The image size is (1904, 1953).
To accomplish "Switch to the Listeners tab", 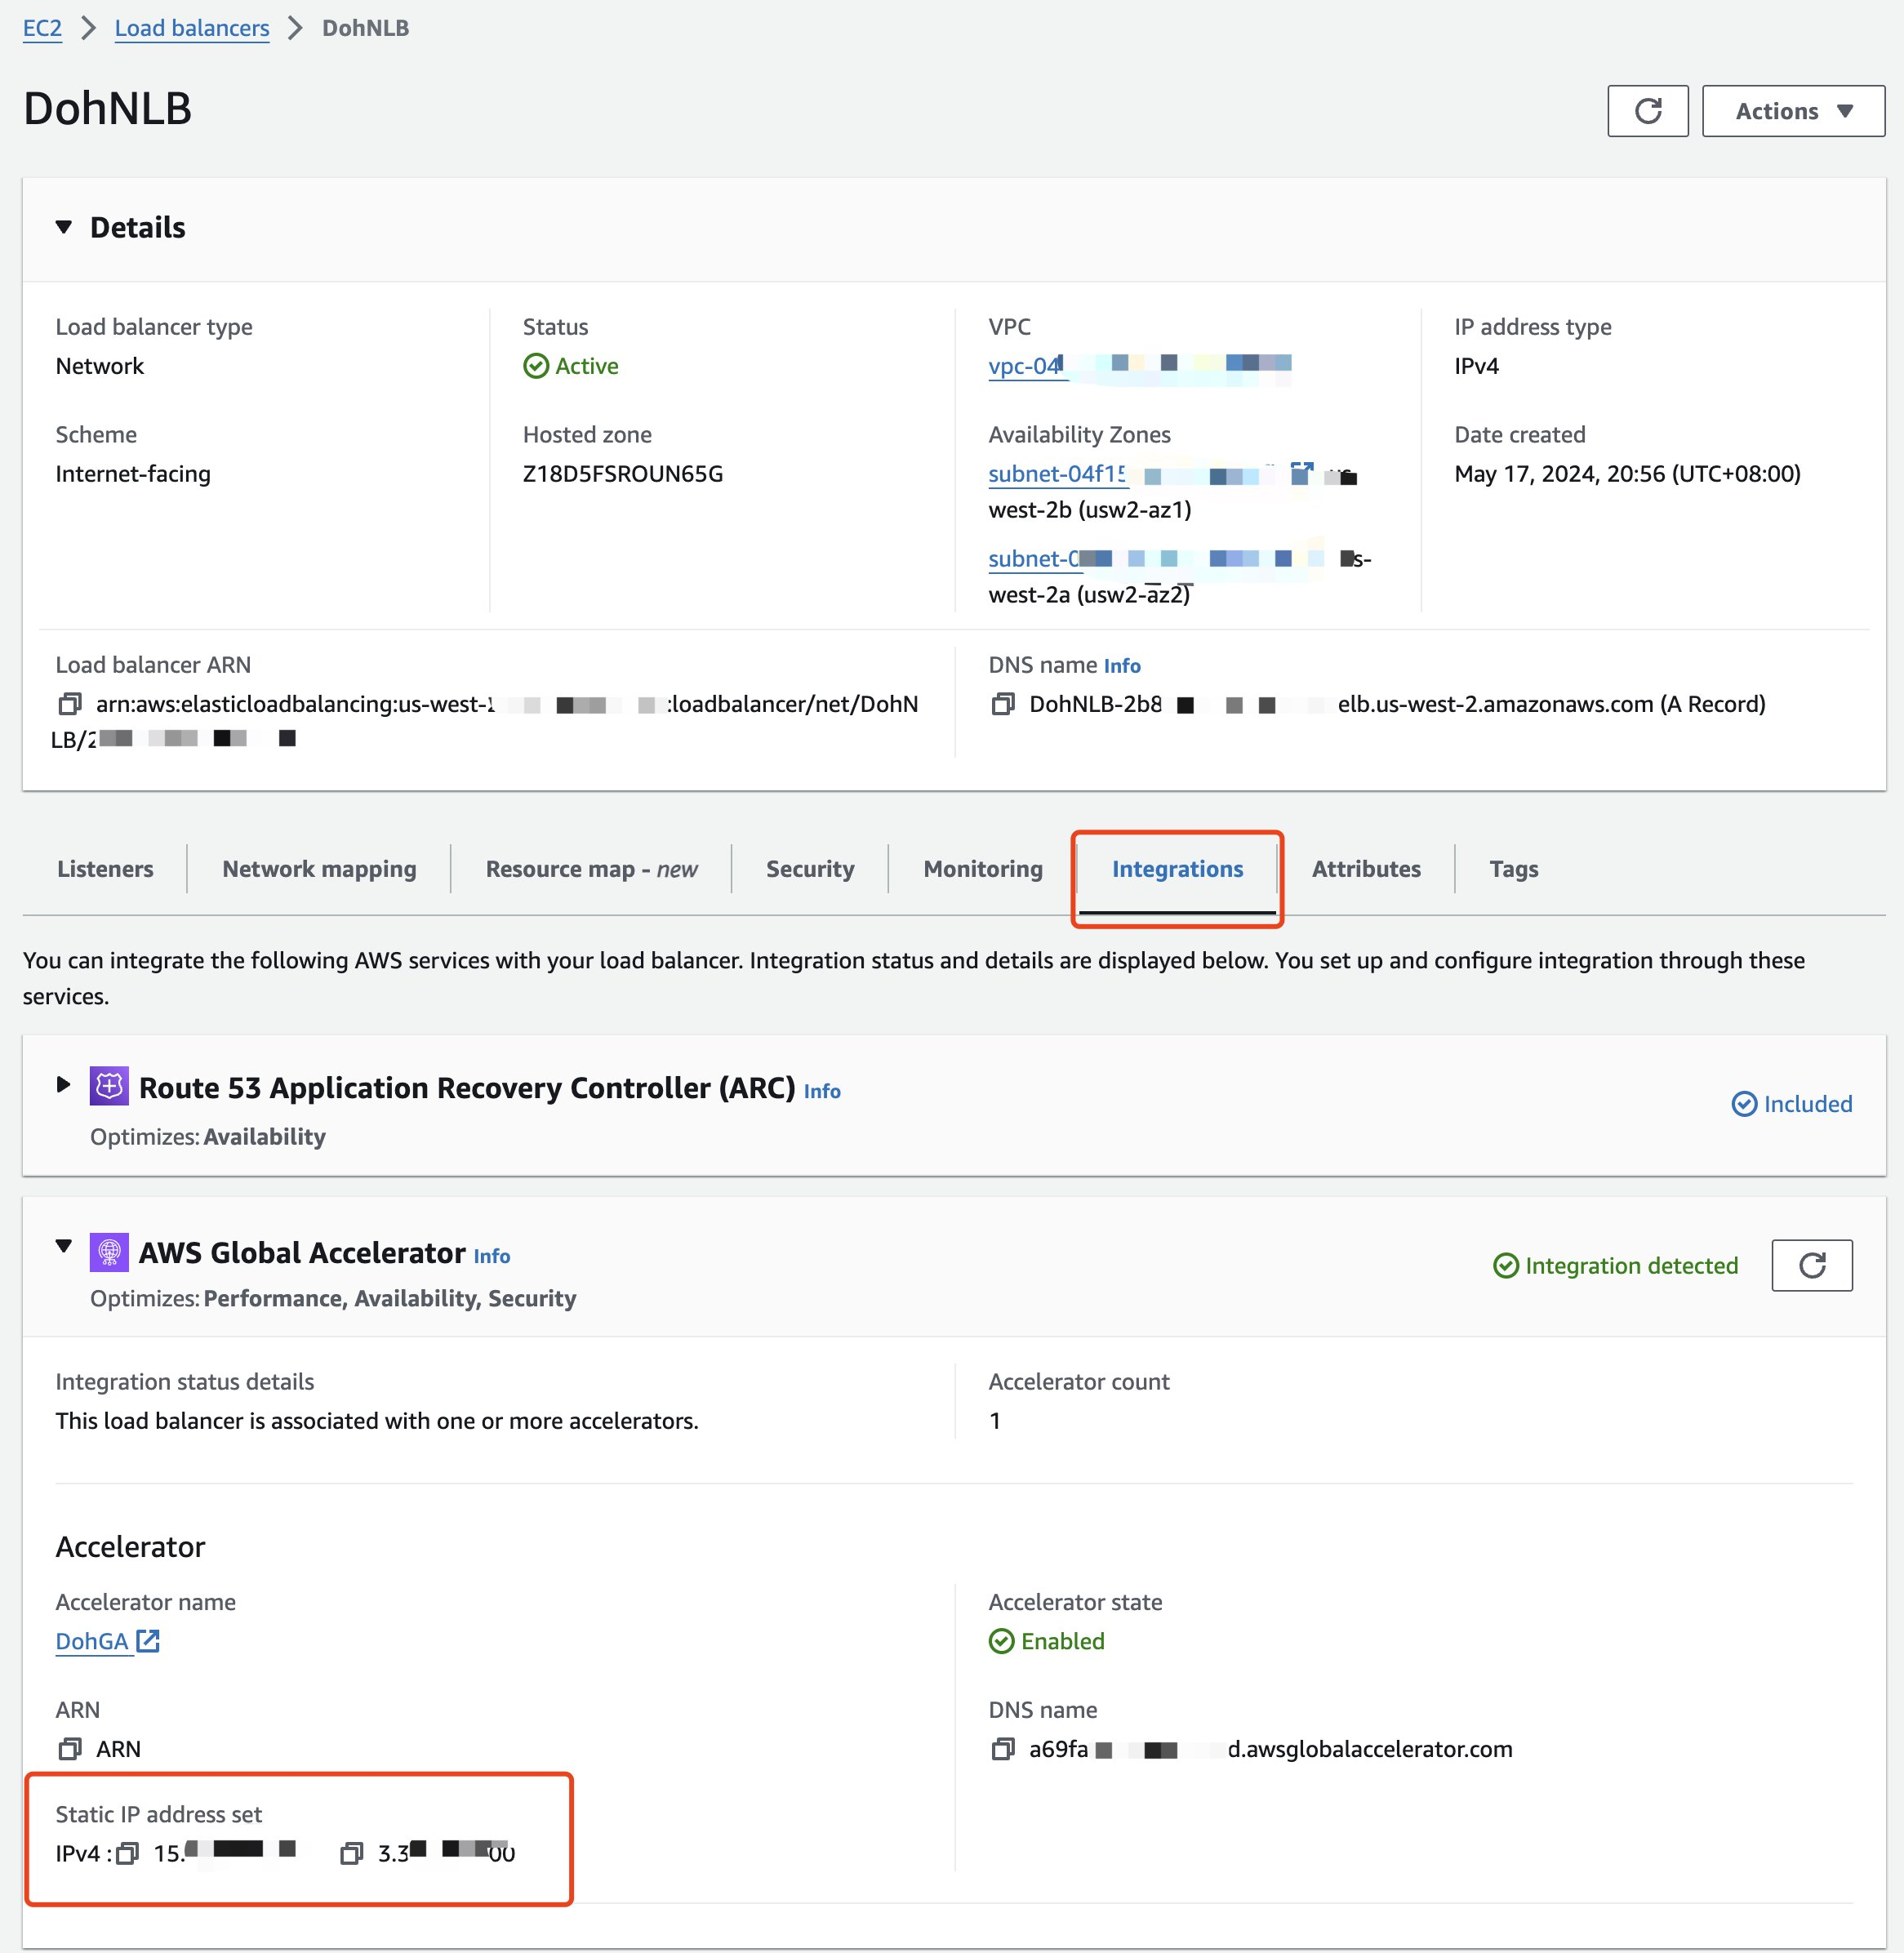I will (105, 869).
